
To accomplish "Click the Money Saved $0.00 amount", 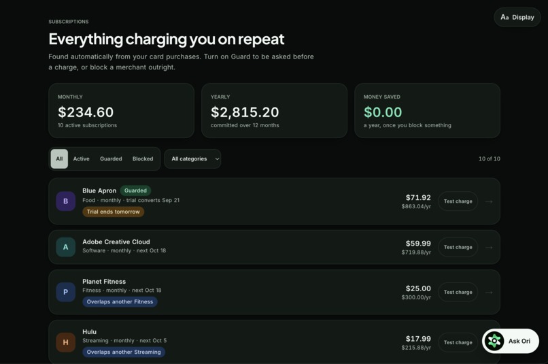I will [383, 112].
